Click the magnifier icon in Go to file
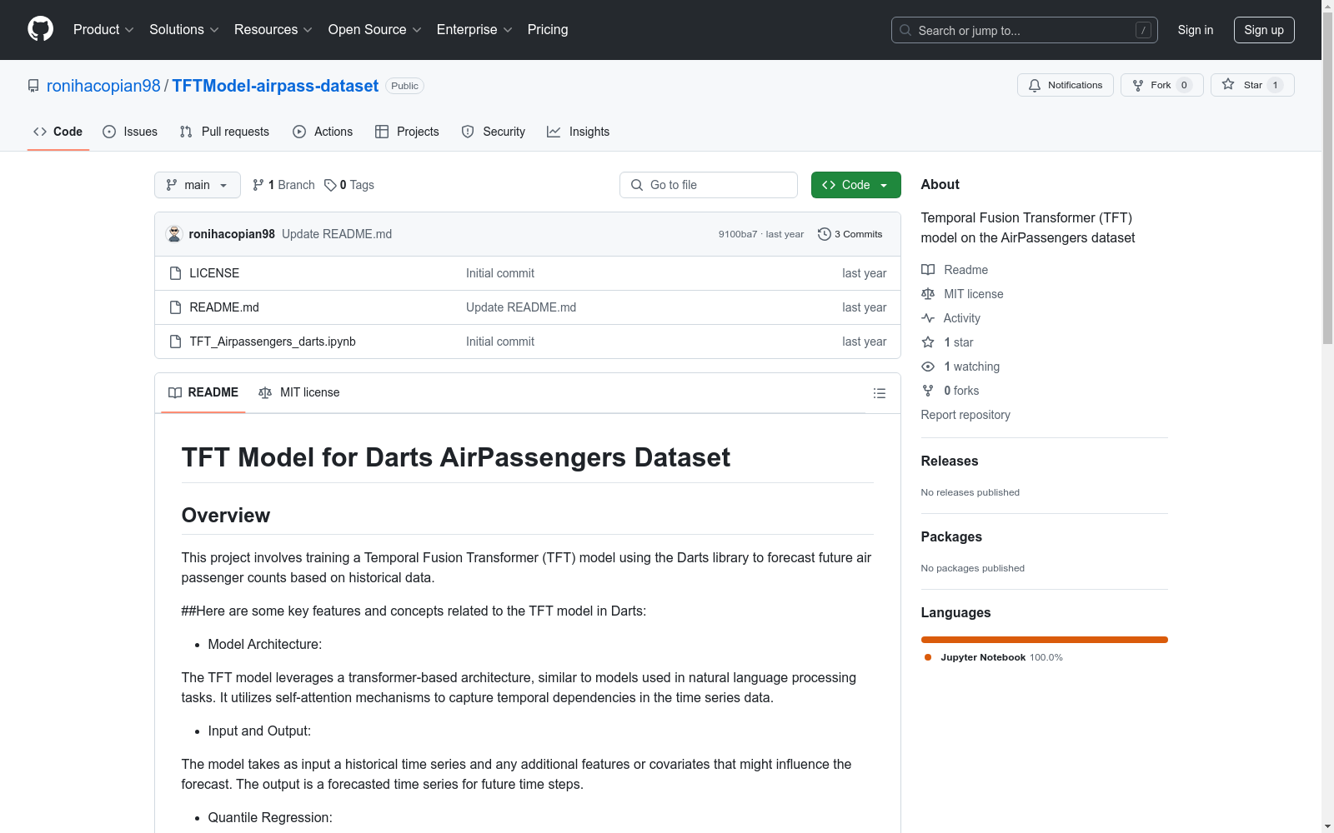This screenshot has height=833, width=1334. coord(637,185)
